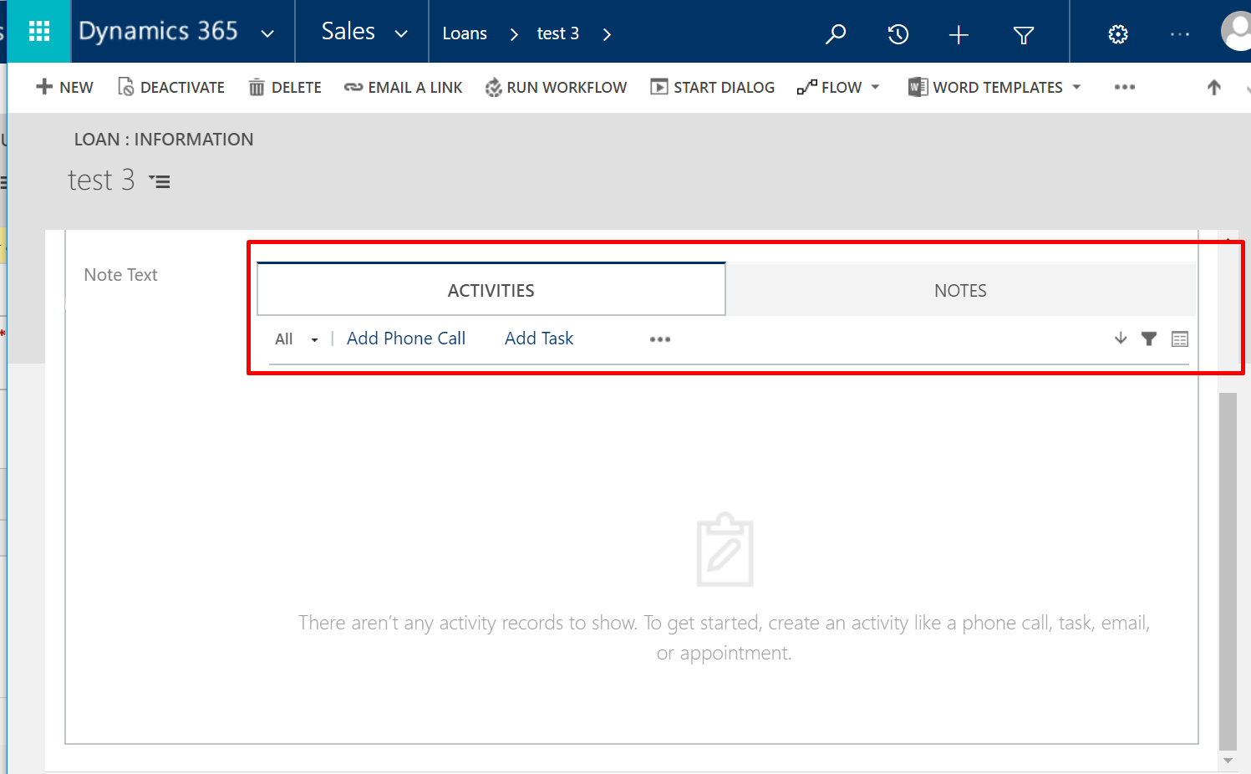Click the up arrow for previous record
Screen dimensions: 1251x774
pos(1213,87)
